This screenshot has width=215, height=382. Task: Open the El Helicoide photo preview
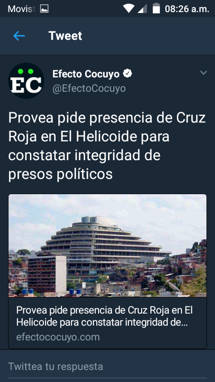pos(107,246)
